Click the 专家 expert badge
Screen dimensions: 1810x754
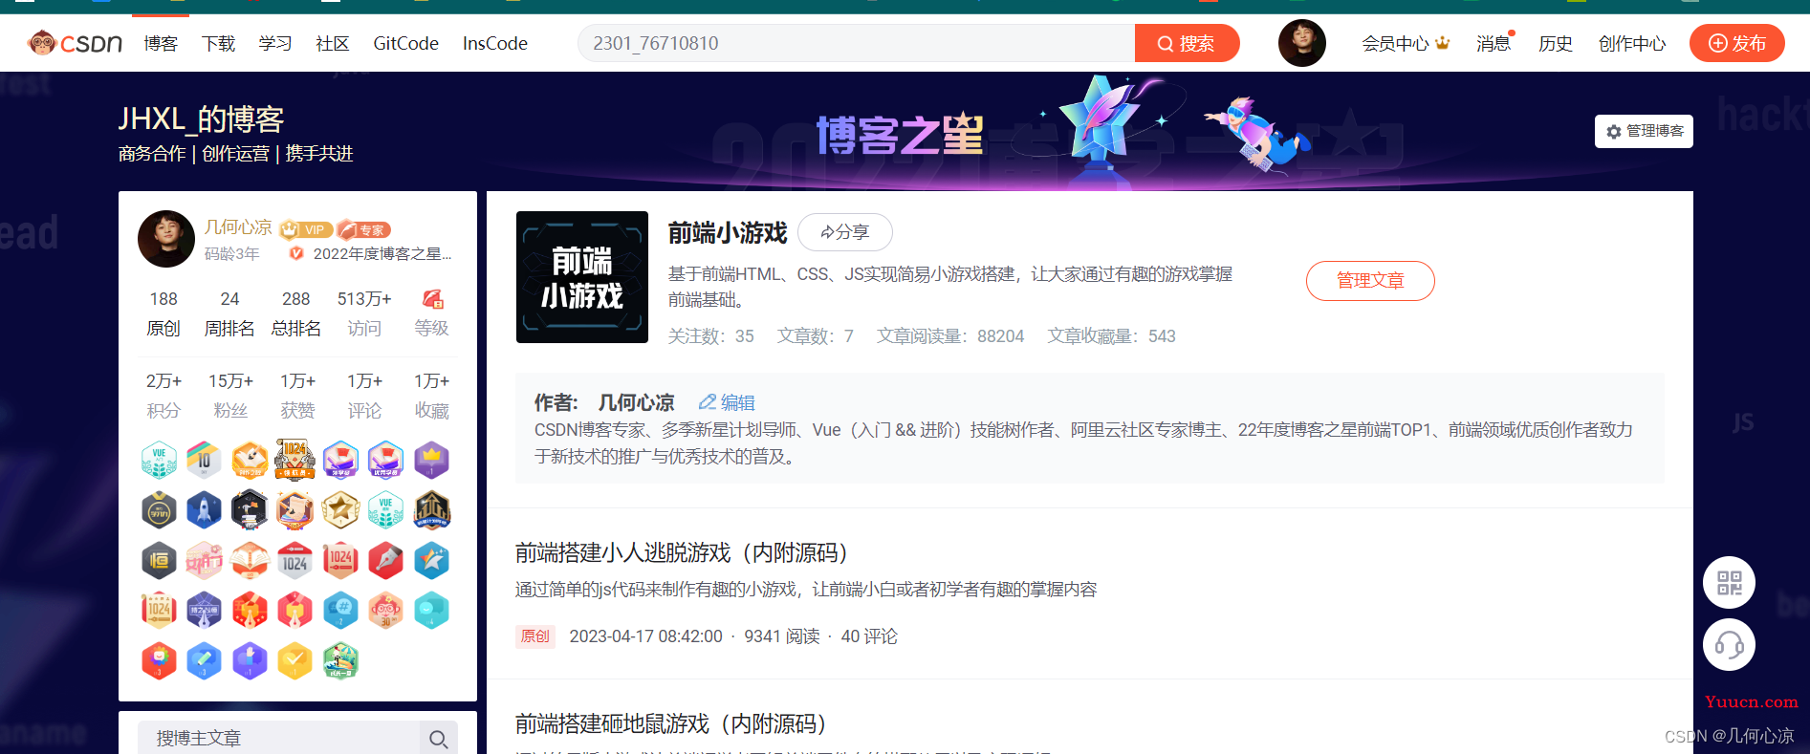tap(364, 229)
